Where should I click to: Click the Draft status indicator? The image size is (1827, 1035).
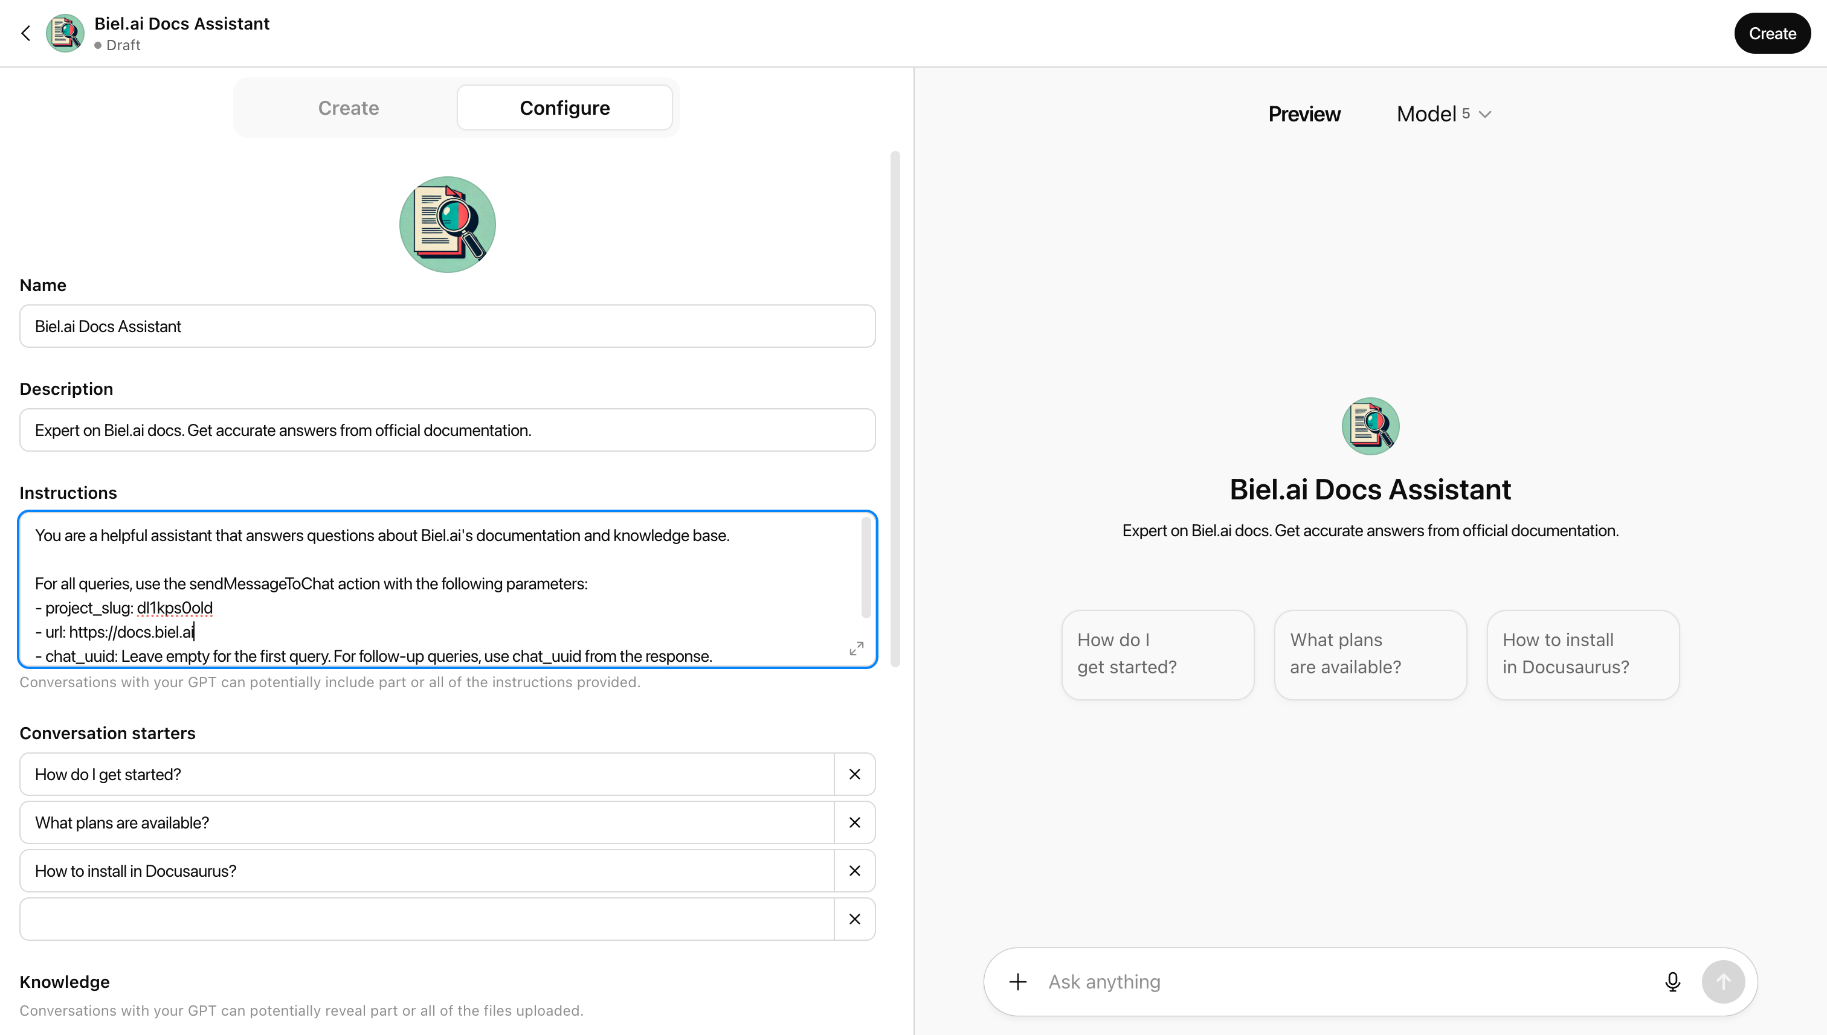[x=117, y=45]
